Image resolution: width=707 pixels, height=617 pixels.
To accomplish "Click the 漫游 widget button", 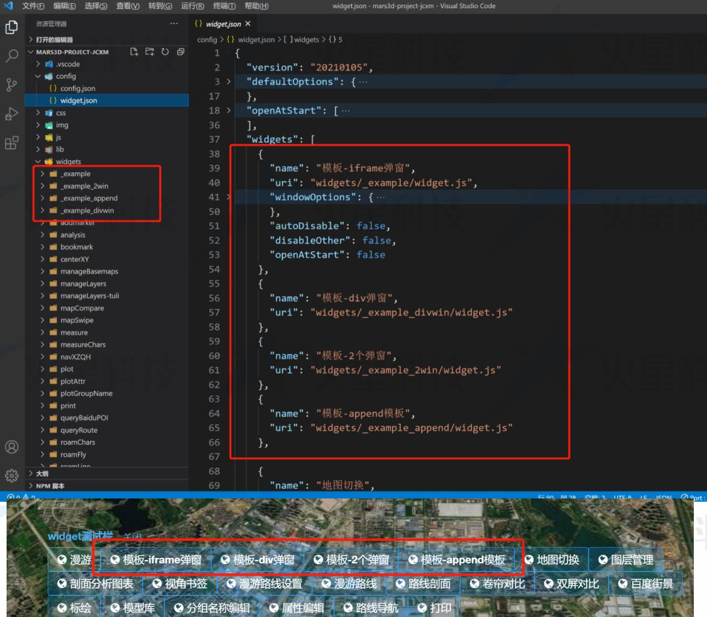I will pyautogui.click(x=74, y=559).
